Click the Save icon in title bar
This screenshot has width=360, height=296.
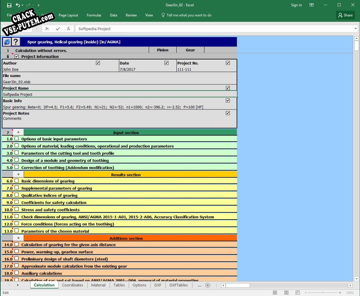pos(9,5)
